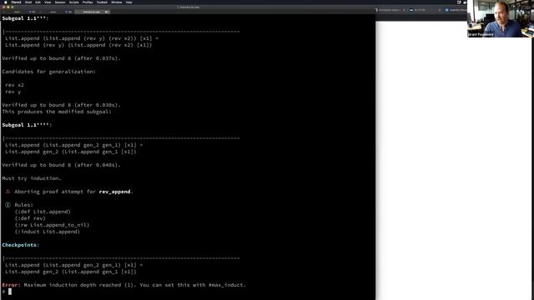Click the "(:induct List.append)" rule
Image resolution: width=534 pixels, height=300 pixels.
47,232
